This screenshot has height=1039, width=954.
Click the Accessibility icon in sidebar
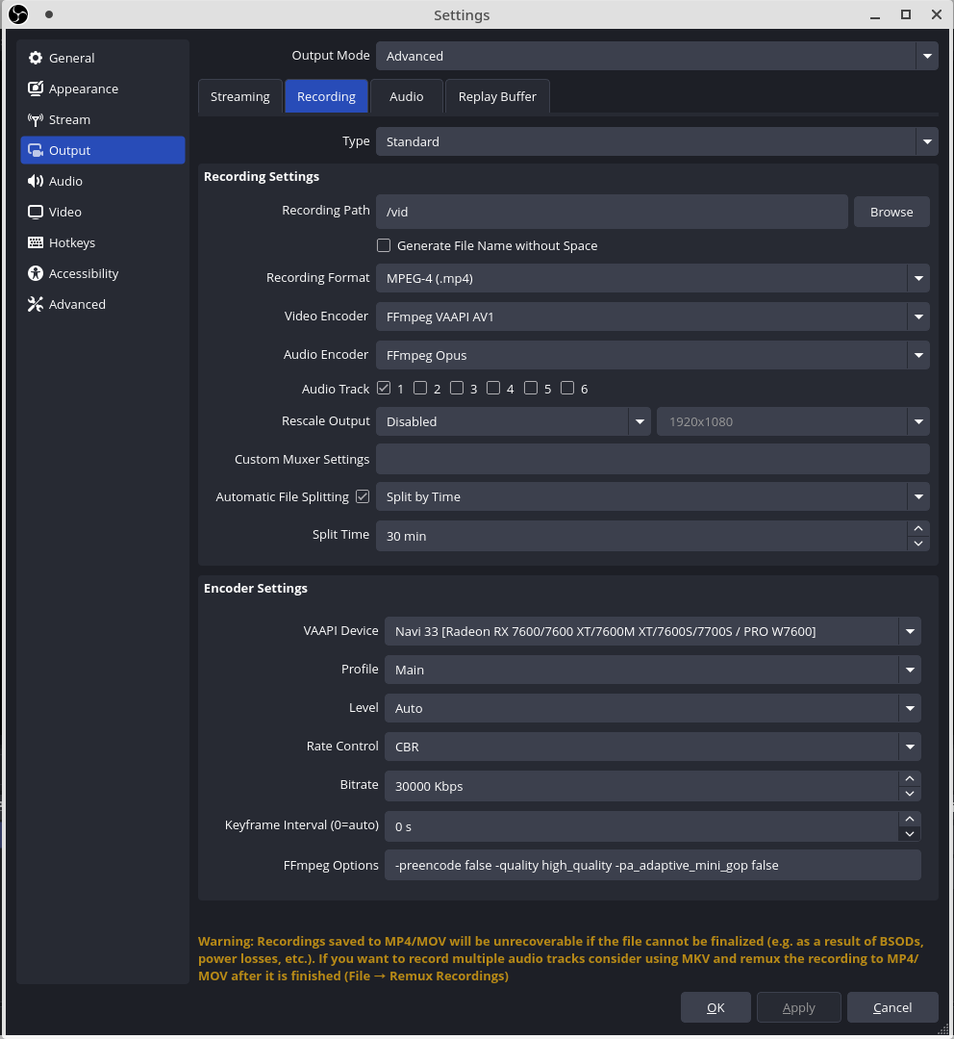(x=36, y=273)
